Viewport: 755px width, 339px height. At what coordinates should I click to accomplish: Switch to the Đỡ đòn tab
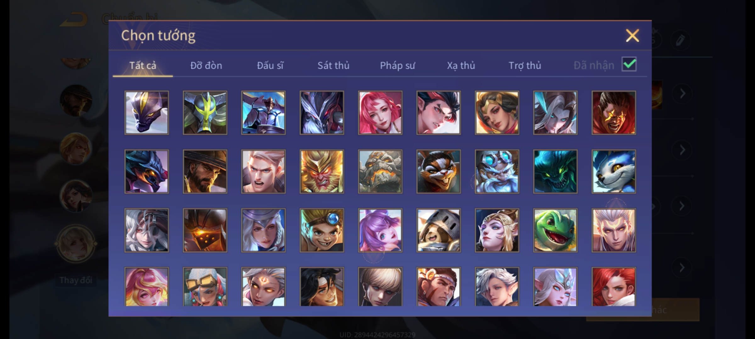coord(206,65)
